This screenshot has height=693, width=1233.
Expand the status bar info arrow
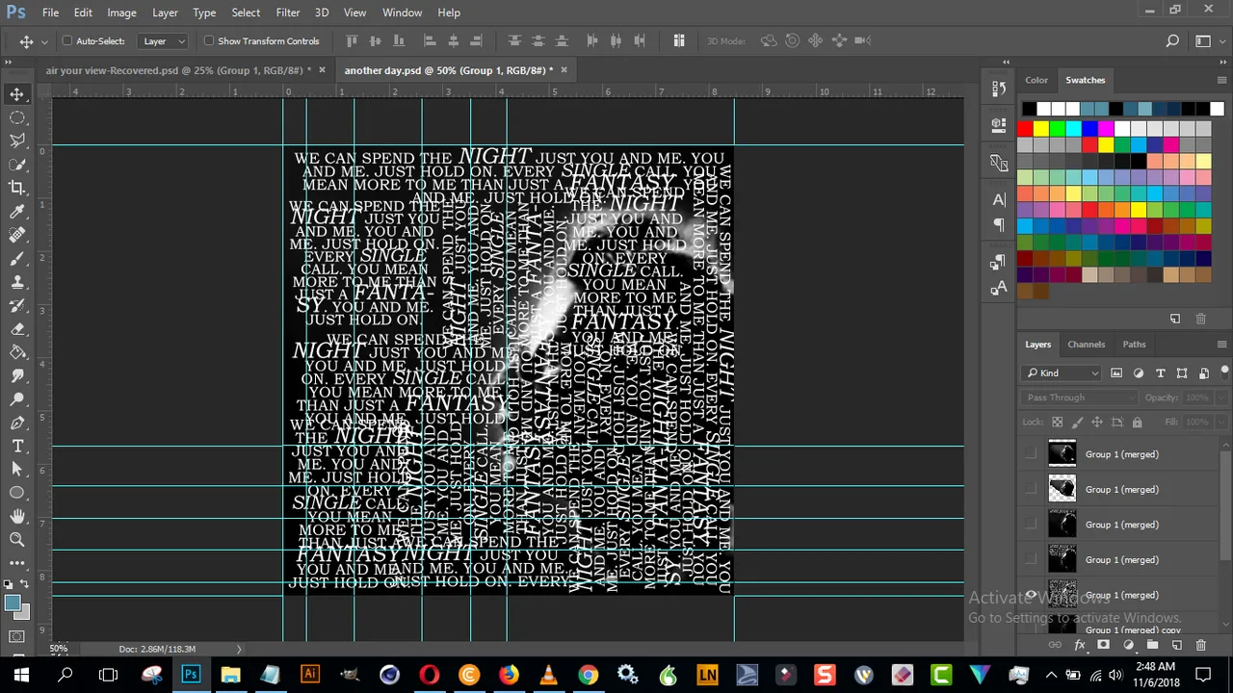click(239, 649)
